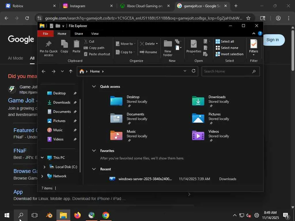
Task: Expand the Local Disk (C:) tree node
Action: click(44, 167)
